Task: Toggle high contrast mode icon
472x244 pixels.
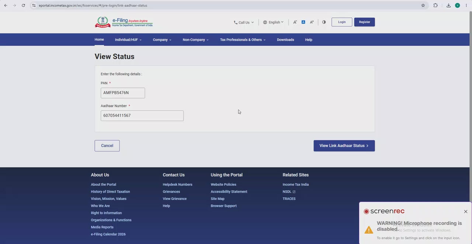Action: pos(324,22)
